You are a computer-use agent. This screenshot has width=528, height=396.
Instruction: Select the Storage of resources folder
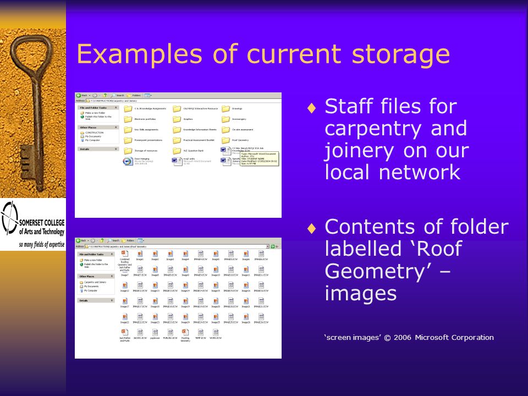point(141,151)
